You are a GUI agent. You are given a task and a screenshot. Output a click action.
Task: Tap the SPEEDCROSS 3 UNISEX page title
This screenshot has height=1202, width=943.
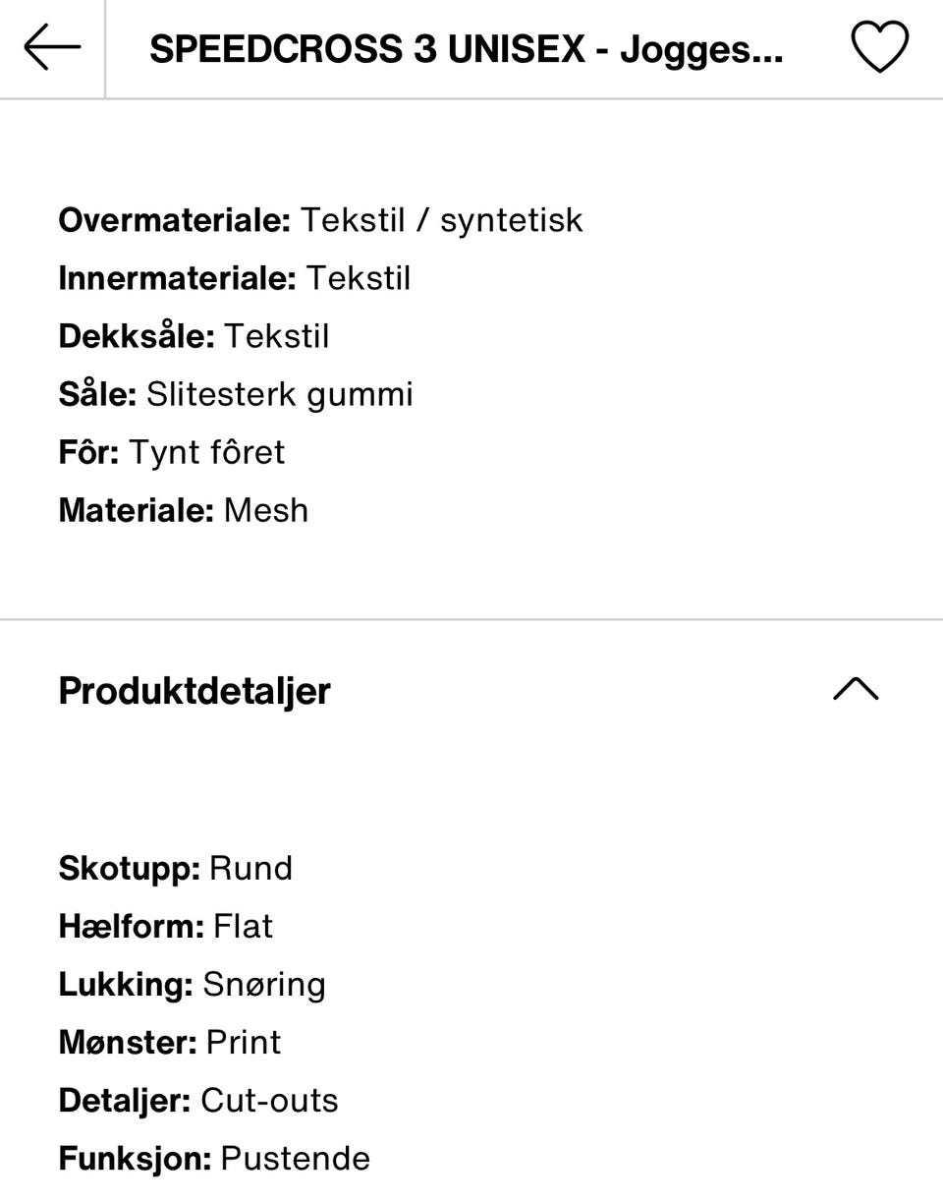pyautogui.click(x=466, y=49)
